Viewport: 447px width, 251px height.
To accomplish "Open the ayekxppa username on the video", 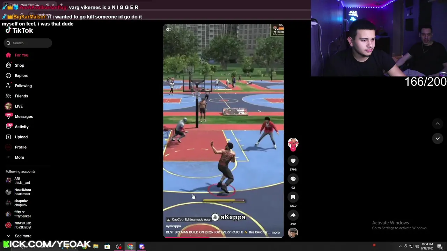I will coord(173,226).
